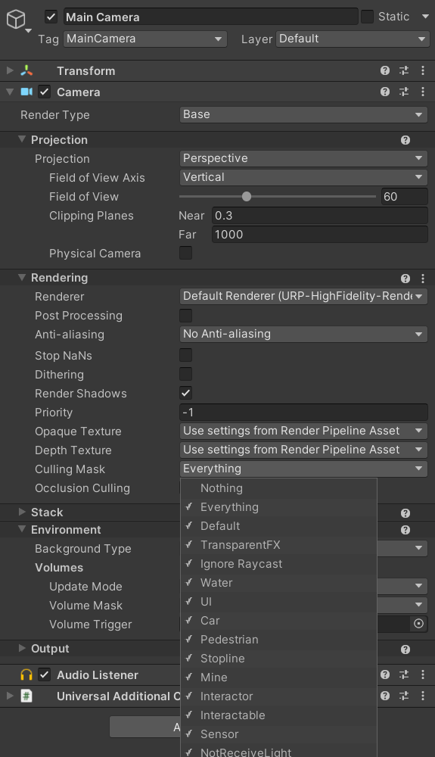
Task: Collapse the Camera component foldout
Action: 10,92
